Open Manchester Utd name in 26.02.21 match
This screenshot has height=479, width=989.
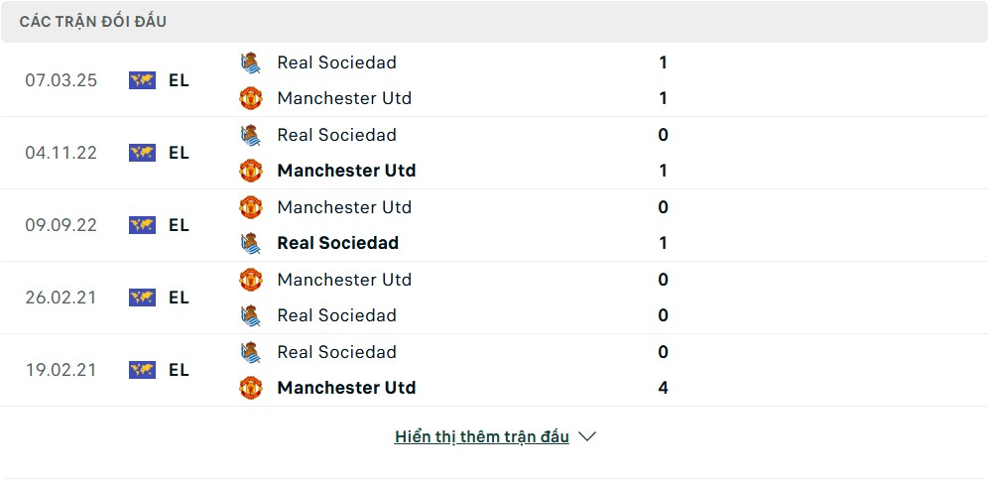coord(344,280)
